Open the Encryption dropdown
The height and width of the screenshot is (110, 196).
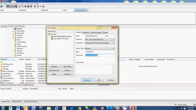tap(100, 43)
